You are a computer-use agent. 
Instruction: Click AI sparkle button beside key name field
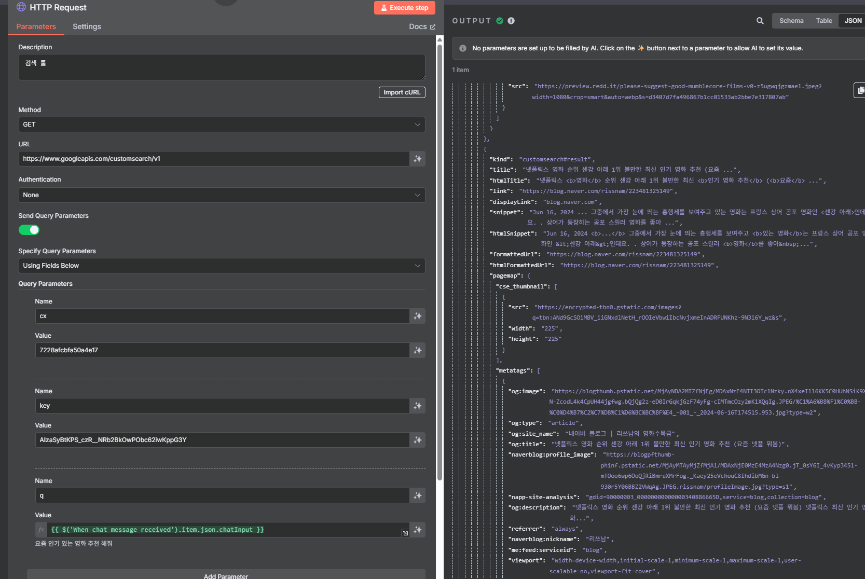pos(418,406)
